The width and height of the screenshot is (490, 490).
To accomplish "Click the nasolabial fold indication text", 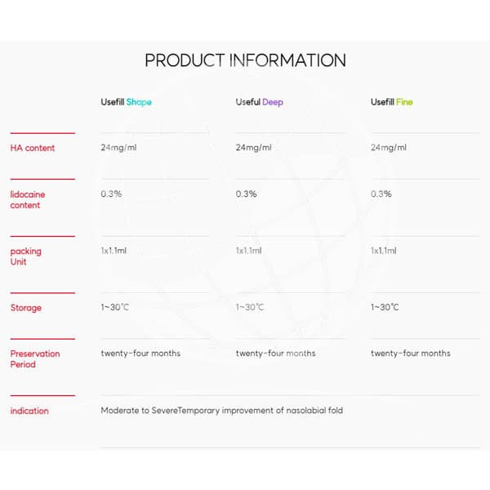I will coord(222,410).
